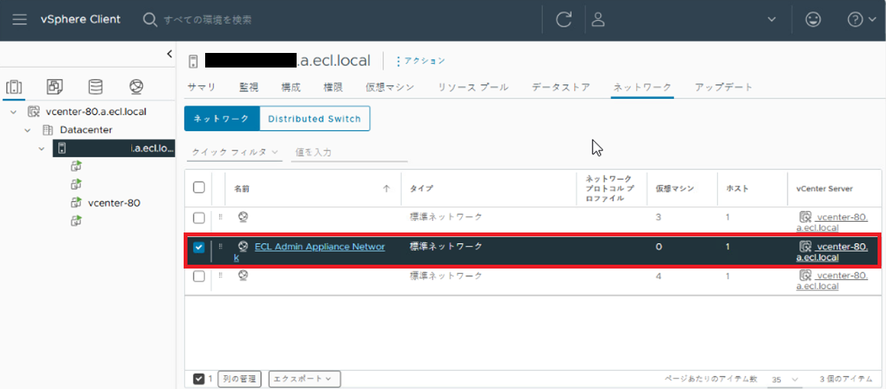This screenshot has width=886, height=389.
Task: Switch to Distributed Switch toggle button
Action: coord(314,119)
